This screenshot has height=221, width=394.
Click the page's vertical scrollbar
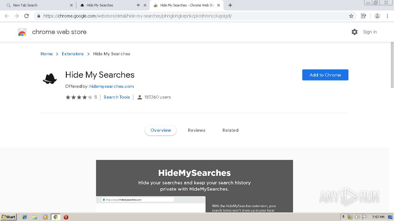392,64
